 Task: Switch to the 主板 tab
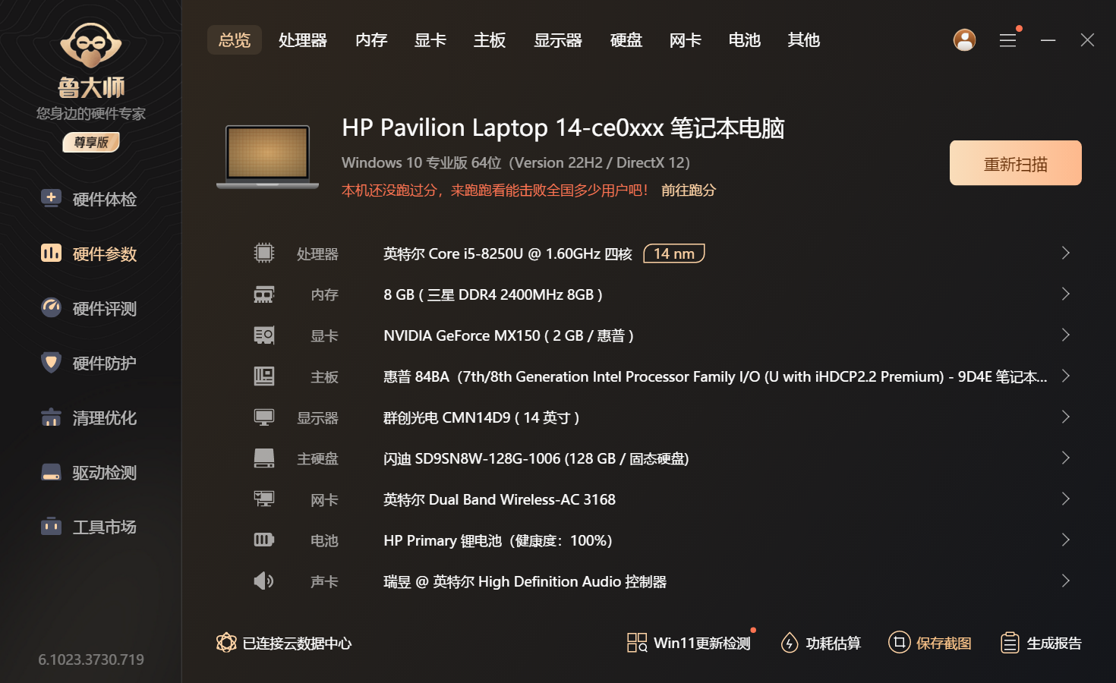[x=490, y=40]
